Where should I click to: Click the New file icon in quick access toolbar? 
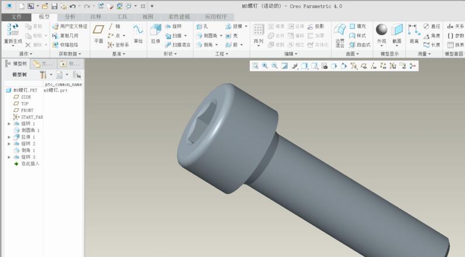point(22,6)
